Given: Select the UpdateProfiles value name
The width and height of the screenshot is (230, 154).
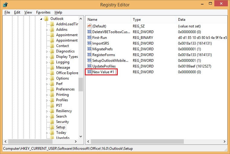Looking at the screenshot, I should 104,66.
